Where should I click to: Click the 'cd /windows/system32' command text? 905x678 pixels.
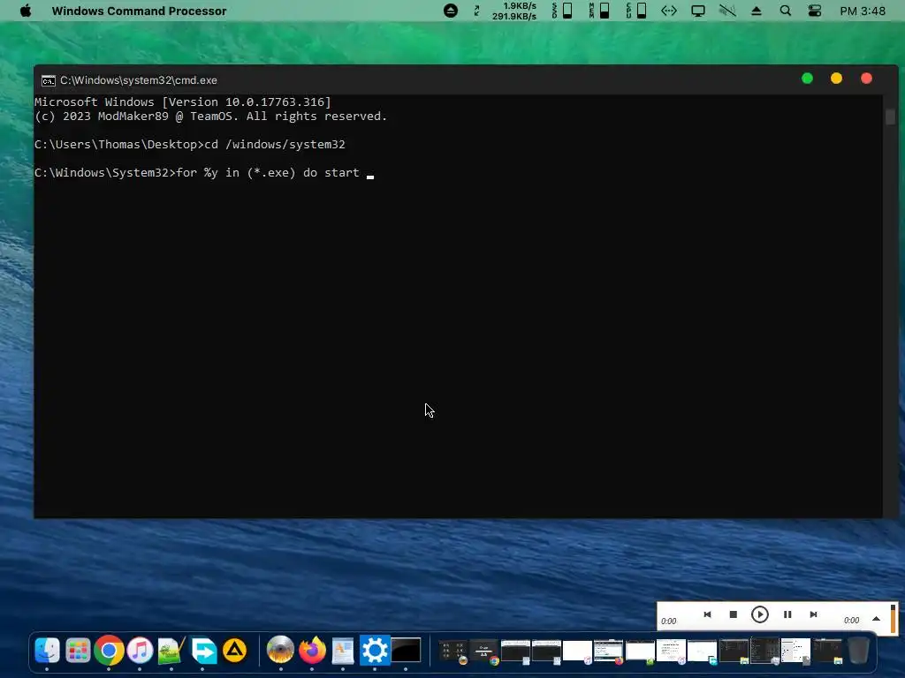coord(275,145)
